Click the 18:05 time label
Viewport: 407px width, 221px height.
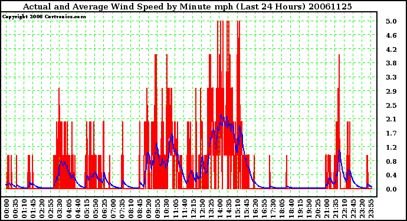click(281, 209)
